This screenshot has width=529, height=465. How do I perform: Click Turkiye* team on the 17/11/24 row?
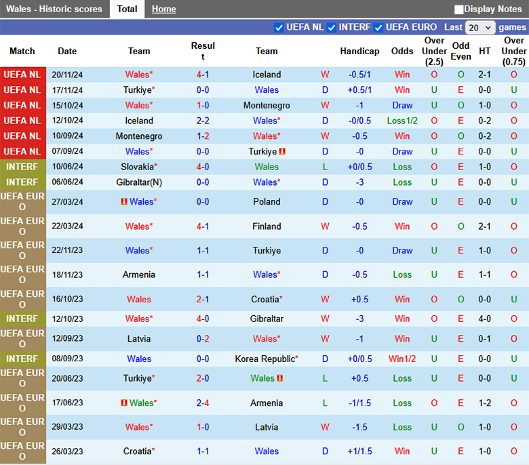[x=139, y=90]
